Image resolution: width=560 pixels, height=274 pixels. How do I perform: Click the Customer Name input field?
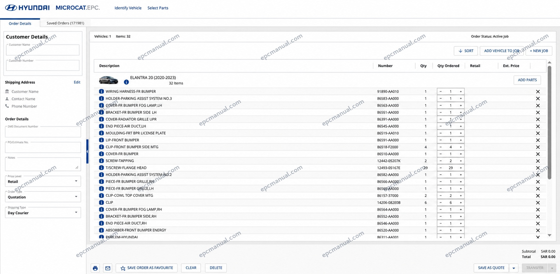click(x=43, y=50)
